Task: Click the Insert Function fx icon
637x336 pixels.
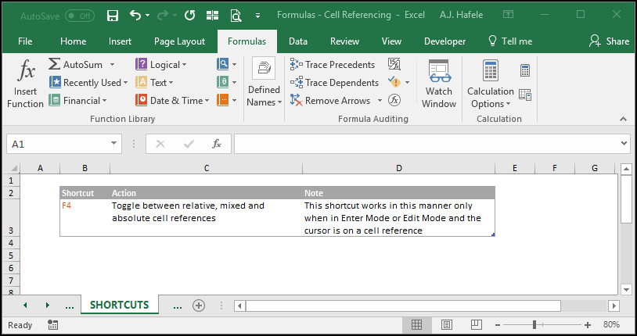Action: click(x=26, y=70)
